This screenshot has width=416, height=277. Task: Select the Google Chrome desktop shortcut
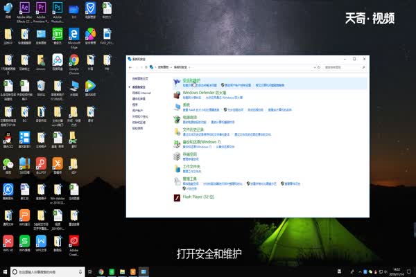(74, 64)
